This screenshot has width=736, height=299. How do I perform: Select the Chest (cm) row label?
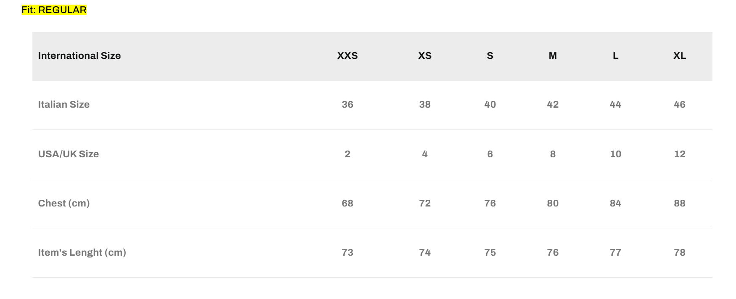64,203
